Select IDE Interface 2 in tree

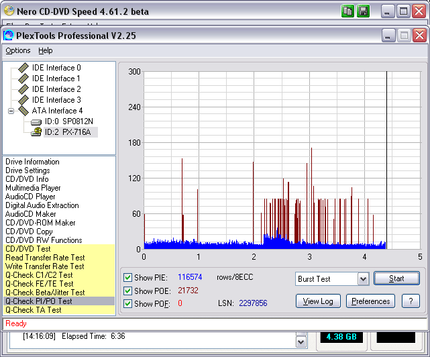tap(56, 89)
